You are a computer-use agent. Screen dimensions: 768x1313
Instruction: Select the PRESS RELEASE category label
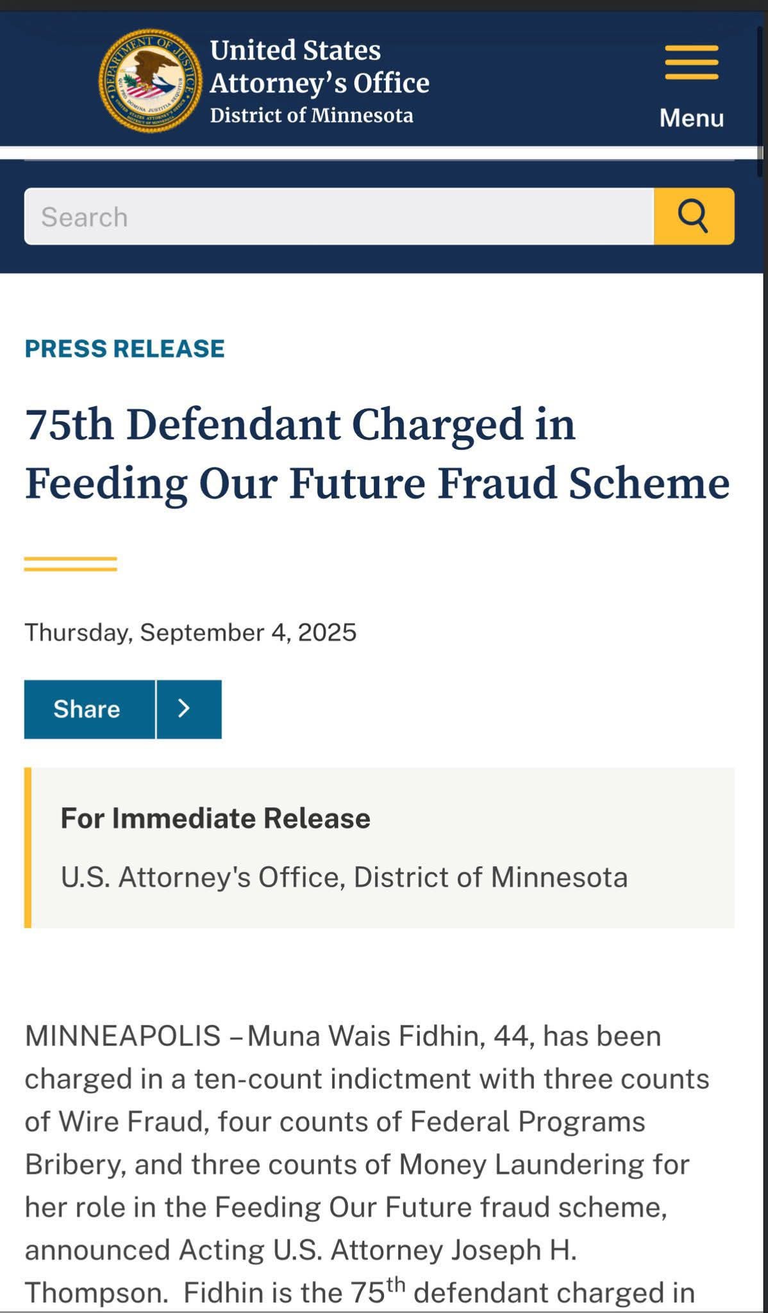pyautogui.click(x=124, y=348)
